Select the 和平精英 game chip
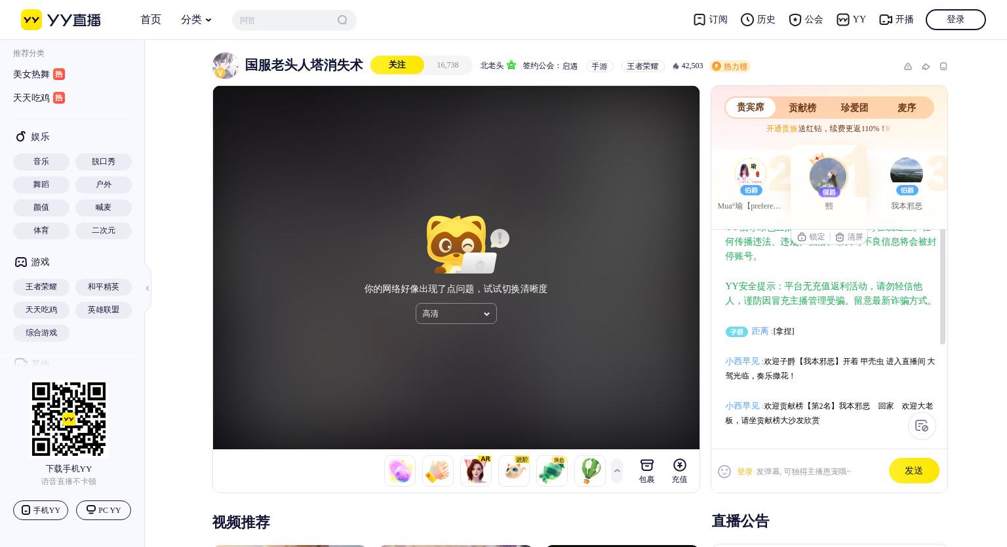The height and width of the screenshot is (547, 1007). pyautogui.click(x=104, y=287)
